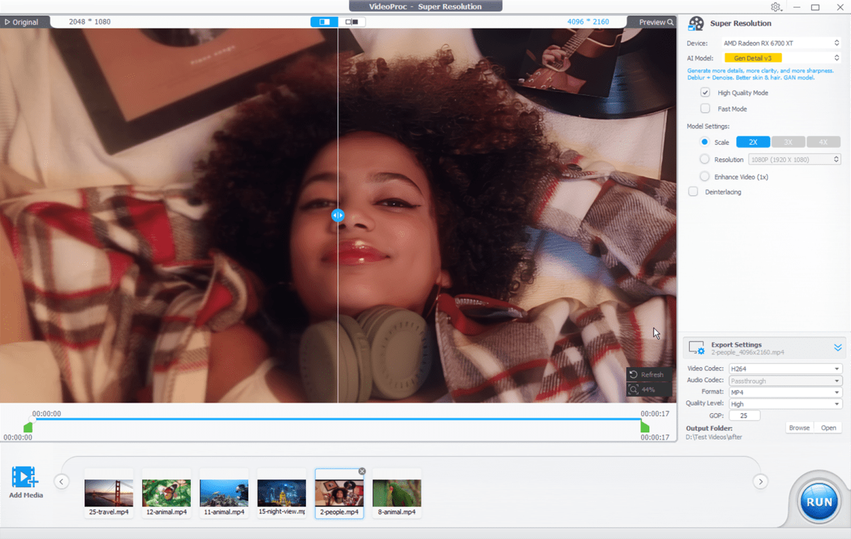The height and width of the screenshot is (539, 851).
Task: Click the 44% zoom magnifier
Action: point(634,389)
